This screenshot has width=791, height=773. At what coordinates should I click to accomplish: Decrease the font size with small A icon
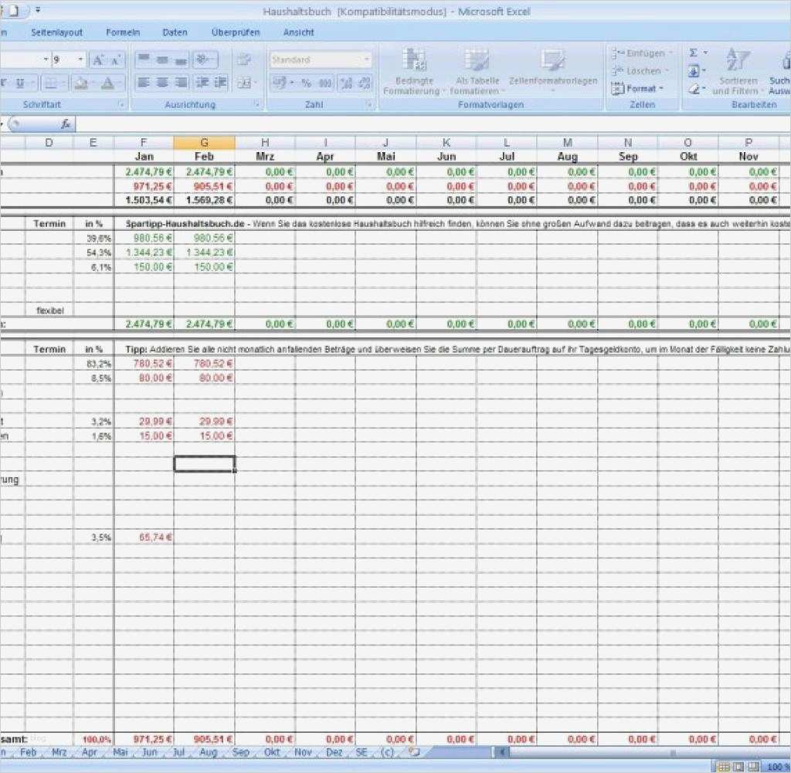point(116,60)
